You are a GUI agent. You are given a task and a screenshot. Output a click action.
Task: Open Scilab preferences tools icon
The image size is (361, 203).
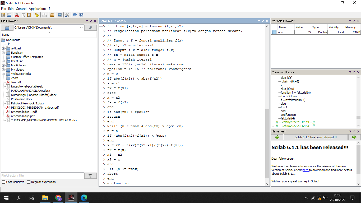click(x=67, y=15)
